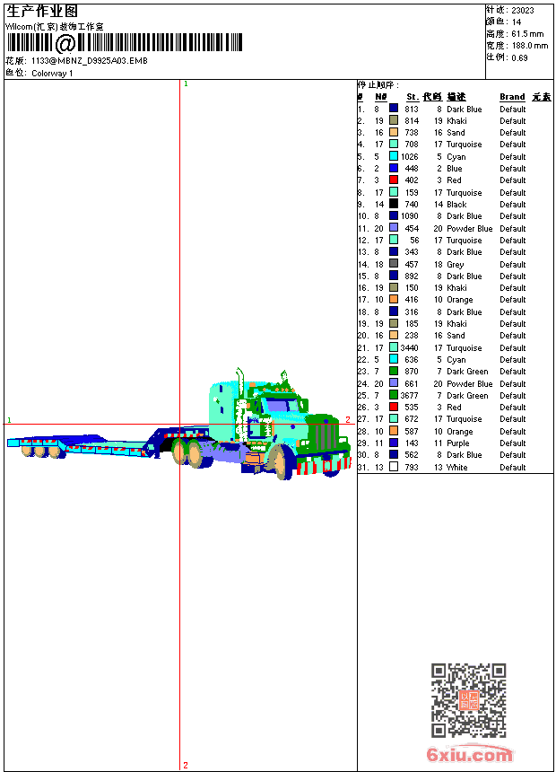Pick the White swatch in row 31
The width and height of the screenshot is (556, 772).
394,467
